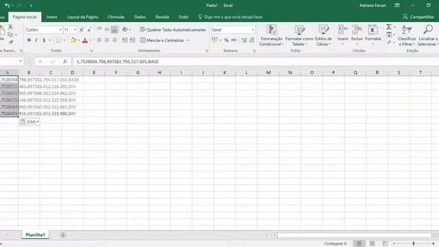Decrease decimal places icon
This screenshot has width=439, height=247.
pos(252,40)
